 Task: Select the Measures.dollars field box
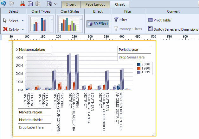pyautogui.click(x=35, y=50)
